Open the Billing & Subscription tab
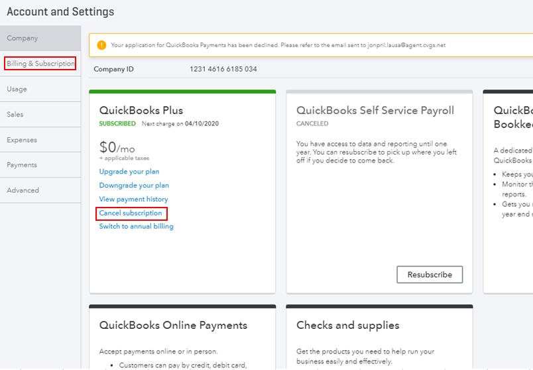The height and width of the screenshot is (370, 533). pyautogui.click(x=40, y=64)
